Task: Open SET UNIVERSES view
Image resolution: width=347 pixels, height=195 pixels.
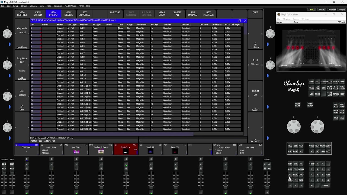Action: (84, 14)
